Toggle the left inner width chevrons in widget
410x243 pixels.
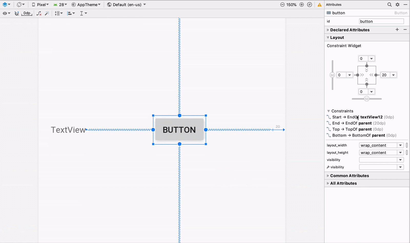coord(362,75)
